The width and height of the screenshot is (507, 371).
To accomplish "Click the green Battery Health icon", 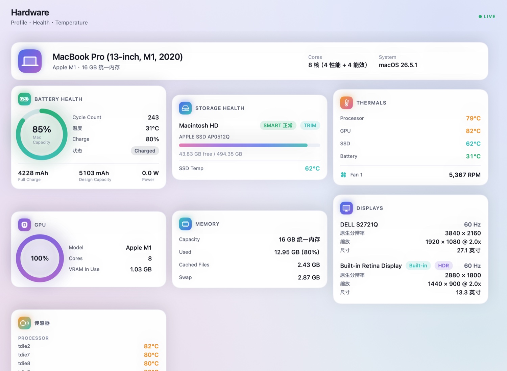I will [24, 99].
